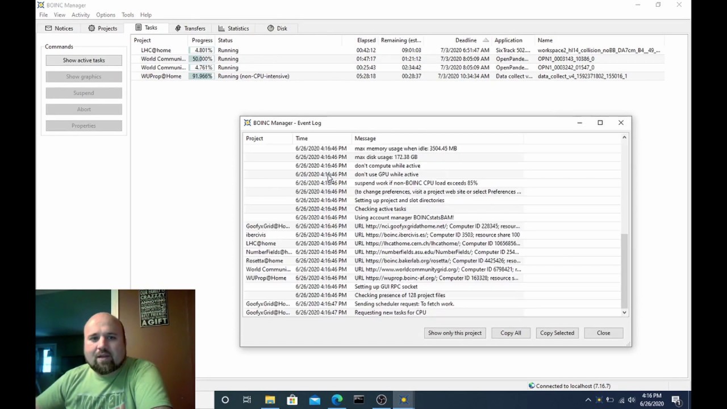Open the View menu
The width and height of the screenshot is (727, 409).
60,15
